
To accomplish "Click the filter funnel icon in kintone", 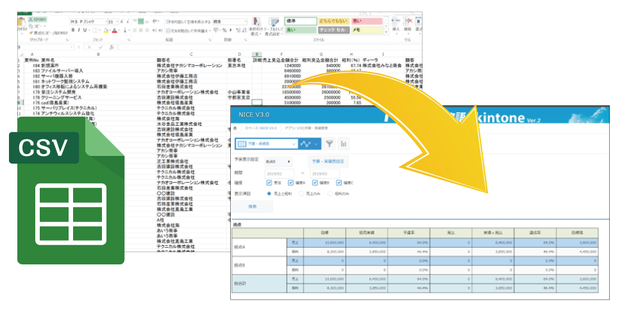I will [330, 144].
